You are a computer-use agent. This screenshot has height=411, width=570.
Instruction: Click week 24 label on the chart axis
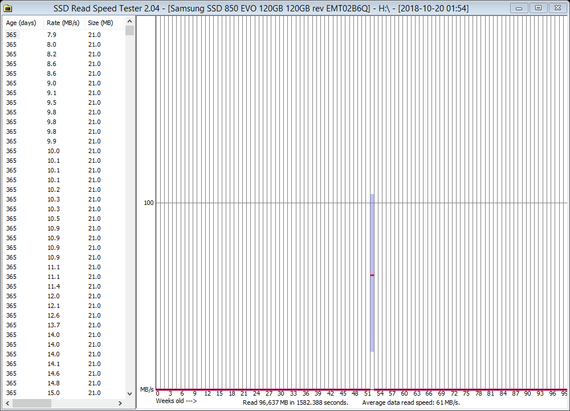coord(256,393)
